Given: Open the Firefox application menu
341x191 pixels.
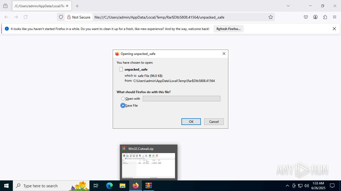Looking at the screenshot, I should point(335,17).
